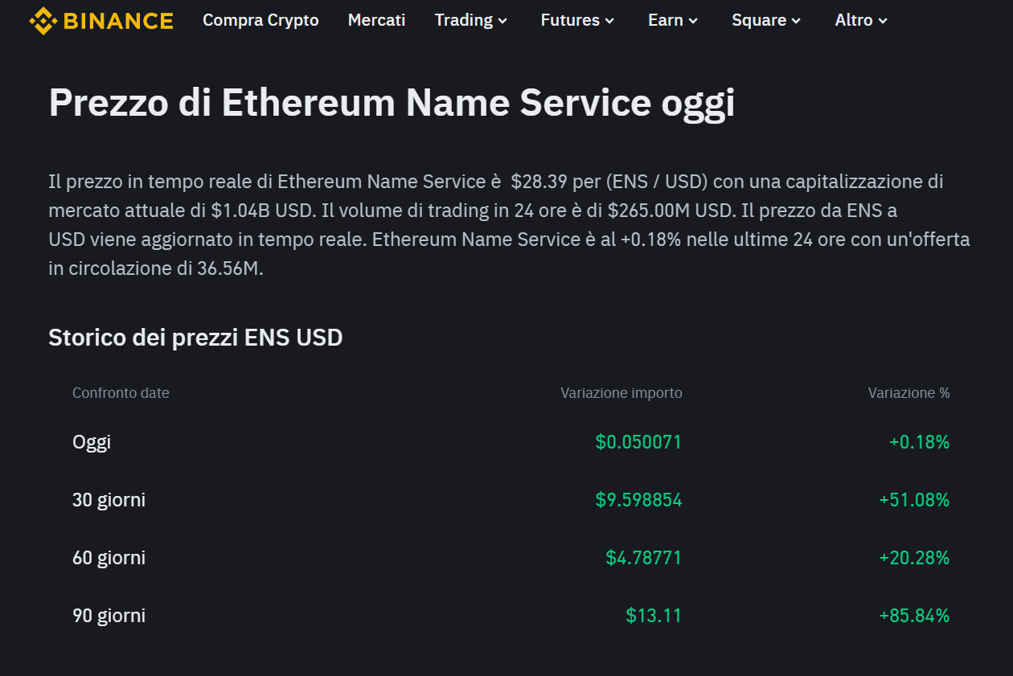Image resolution: width=1013 pixels, height=676 pixels.
Task: Click the +85.84% value for 90 giorni
Action: click(914, 616)
